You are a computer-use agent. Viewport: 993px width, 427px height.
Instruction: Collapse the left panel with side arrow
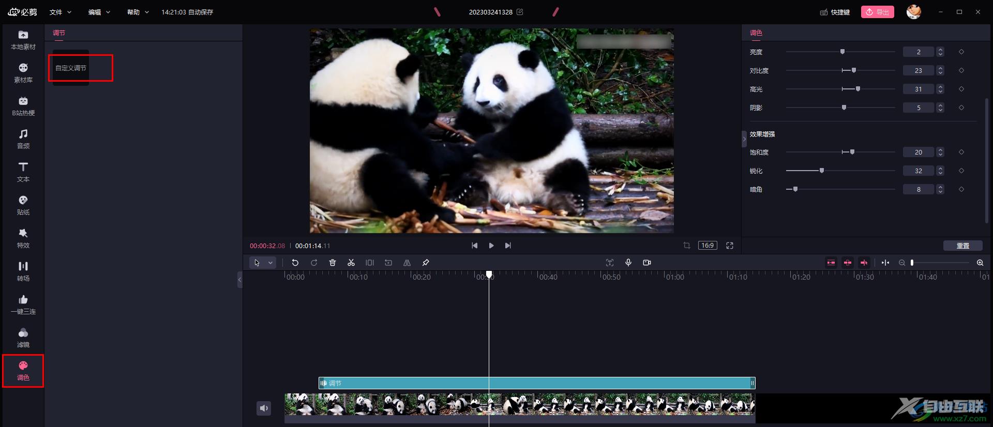point(239,280)
